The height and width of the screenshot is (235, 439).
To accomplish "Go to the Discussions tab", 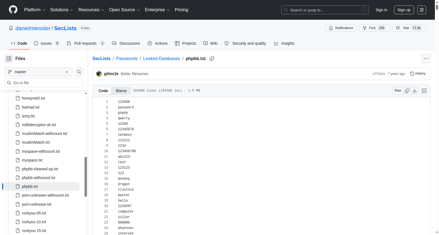I will pos(126,43).
